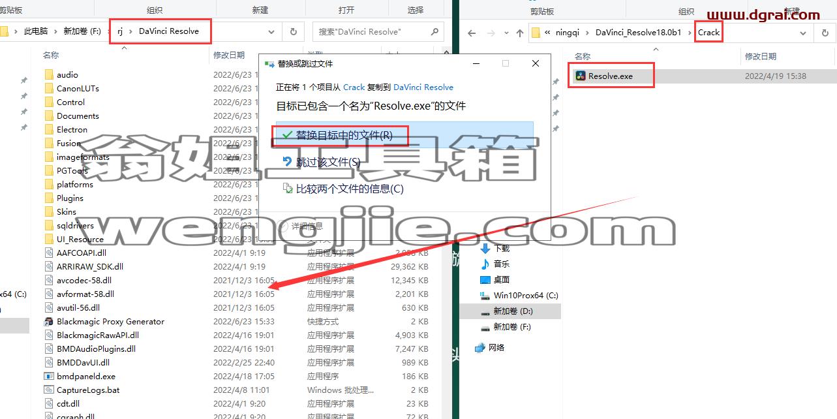This screenshot has width=837, height=419.
Task: Sort left window by 修改日期 column
Action: pos(229,55)
